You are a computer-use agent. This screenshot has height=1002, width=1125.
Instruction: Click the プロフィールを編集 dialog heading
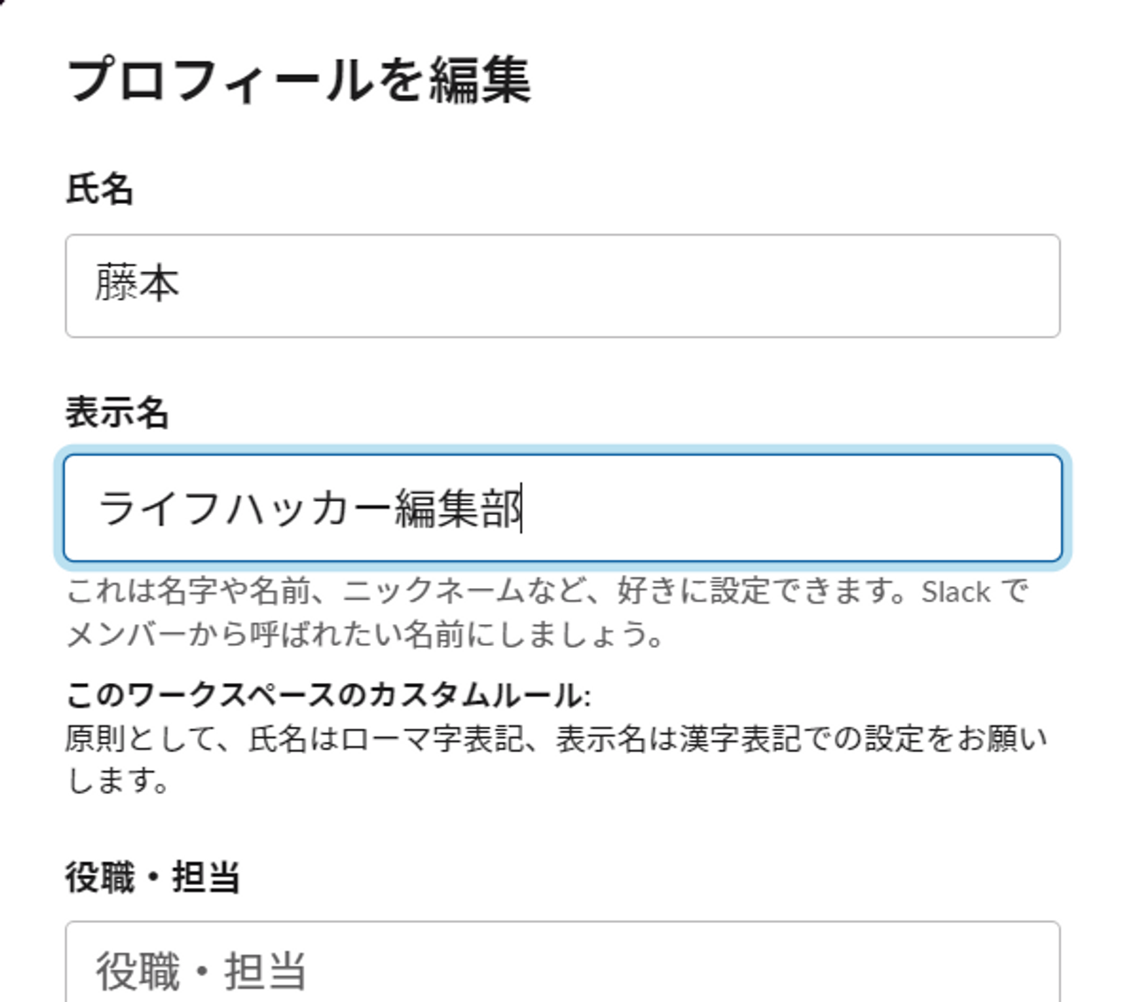tap(299, 80)
